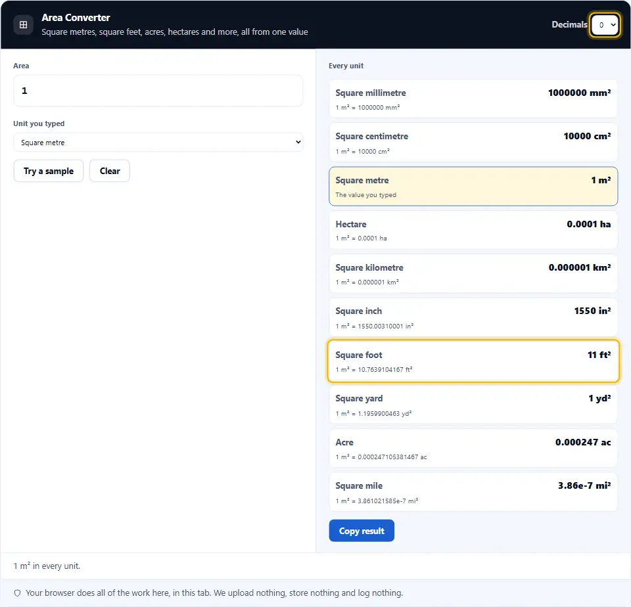
Task: Select the highlighted Square metre card
Action: [x=473, y=187]
